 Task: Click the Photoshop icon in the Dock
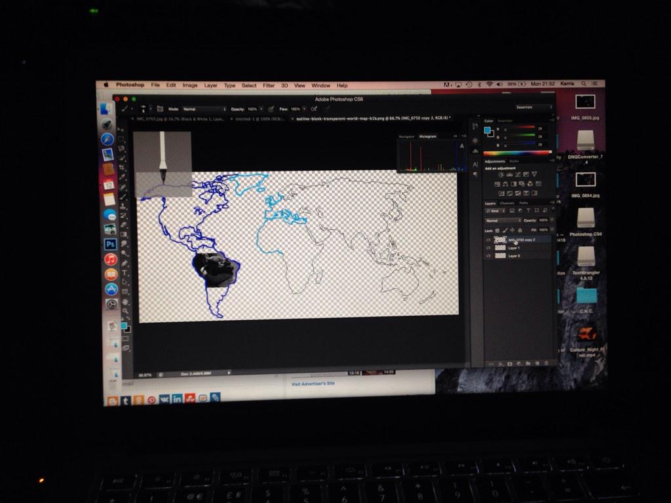tap(110, 244)
